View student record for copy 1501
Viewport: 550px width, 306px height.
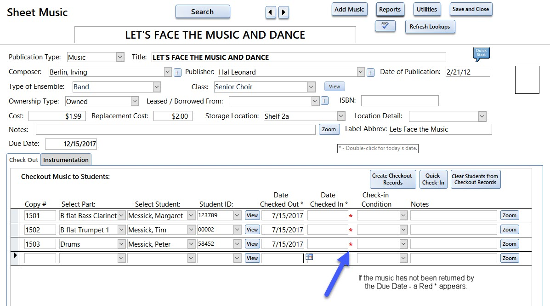(x=252, y=215)
